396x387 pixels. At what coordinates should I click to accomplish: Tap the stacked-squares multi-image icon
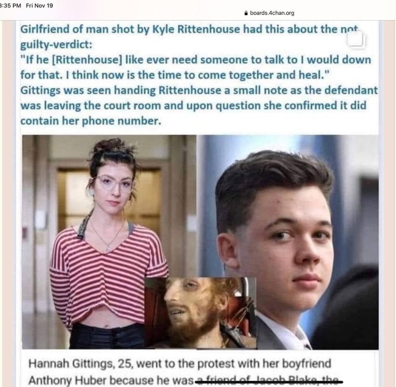tap(356, 39)
